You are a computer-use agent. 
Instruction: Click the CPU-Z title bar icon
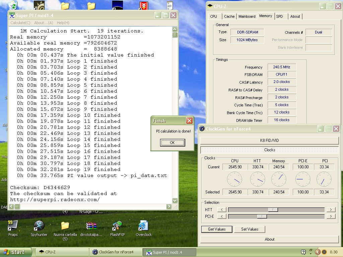(210, 6)
